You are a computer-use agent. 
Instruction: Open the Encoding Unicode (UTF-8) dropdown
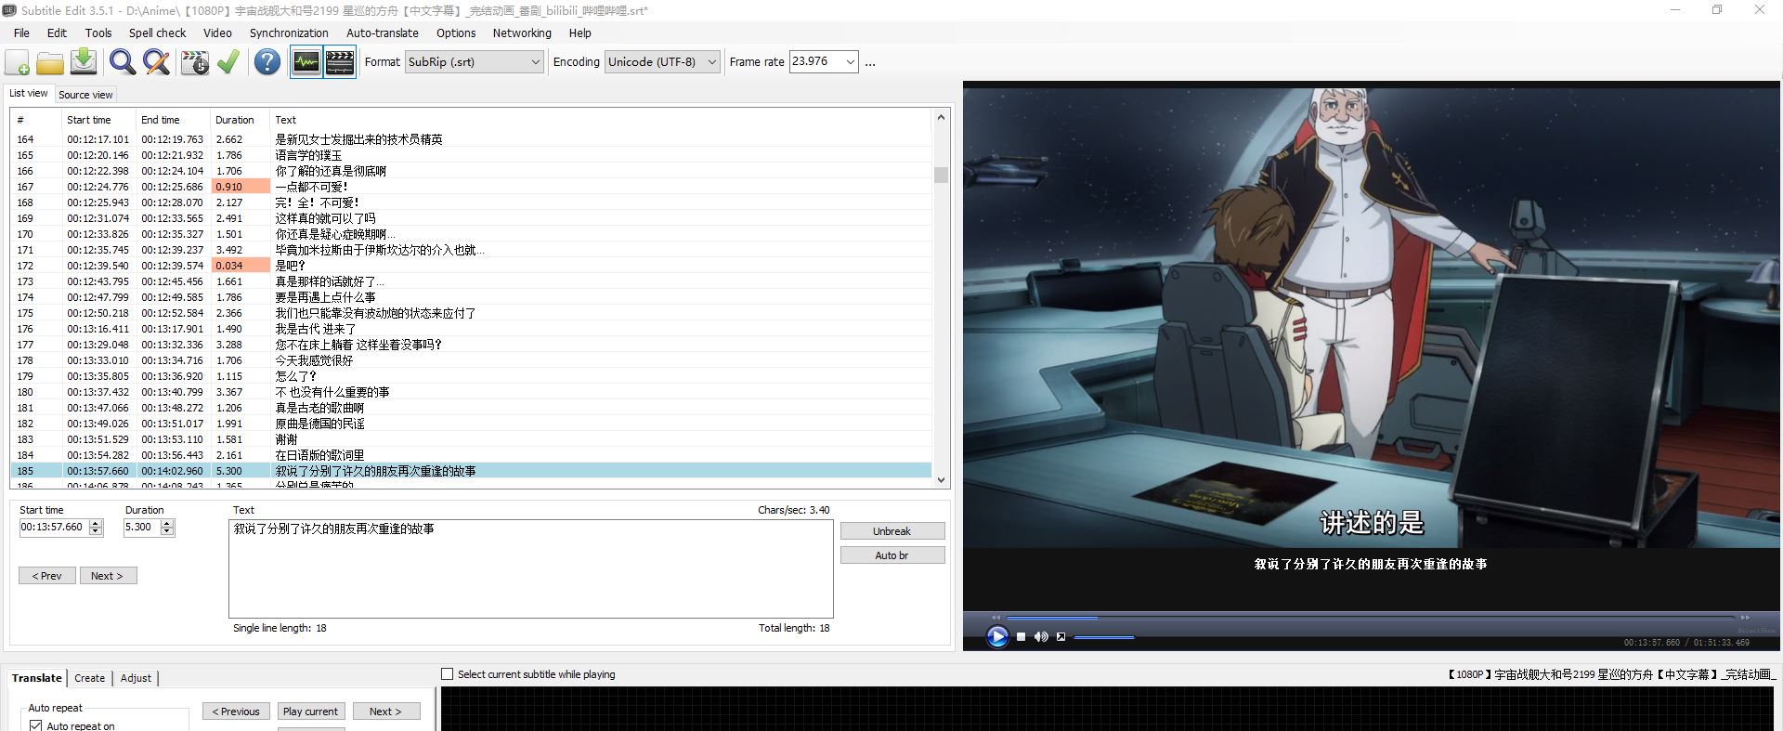click(x=662, y=62)
